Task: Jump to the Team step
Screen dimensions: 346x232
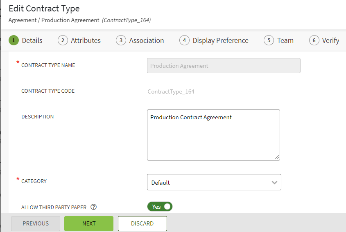Action: tap(285, 40)
